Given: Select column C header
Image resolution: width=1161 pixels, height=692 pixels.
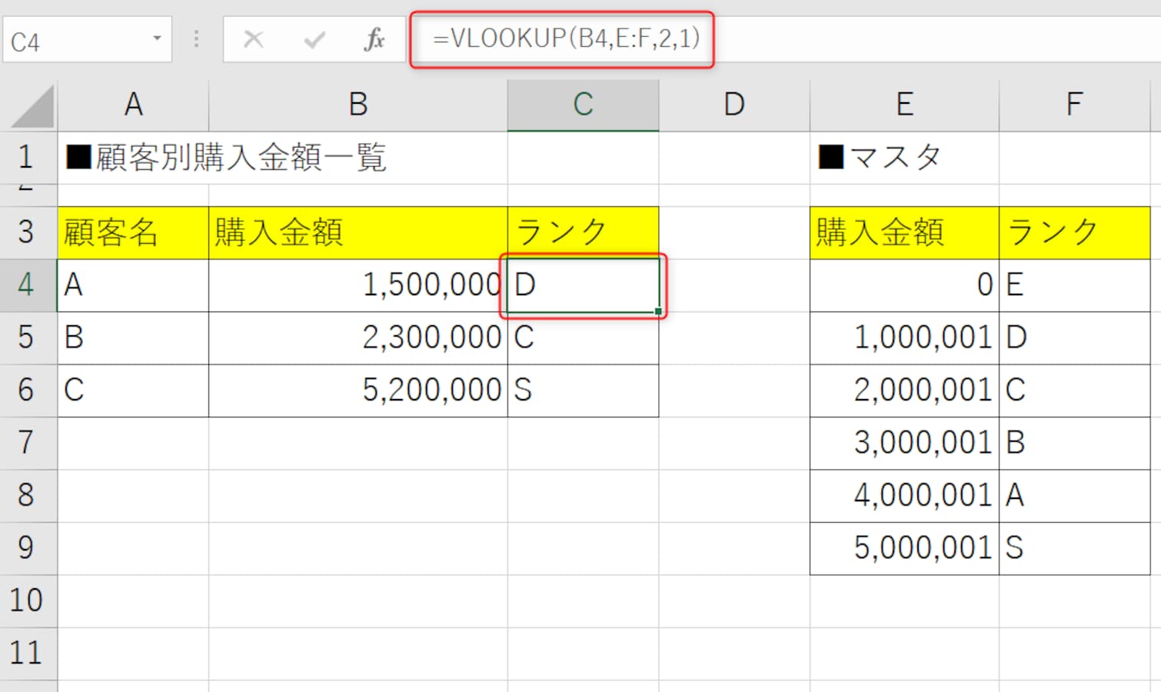Looking at the screenshot, I should click(583, 105).
